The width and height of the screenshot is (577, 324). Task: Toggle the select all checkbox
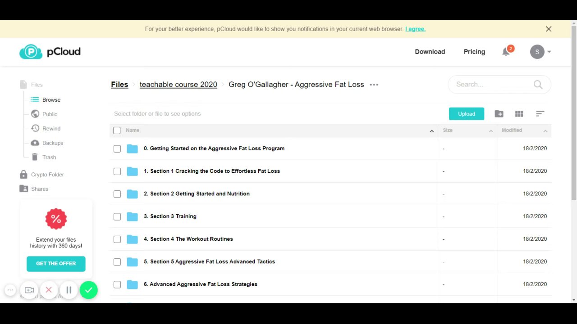[x=117, y=130]
